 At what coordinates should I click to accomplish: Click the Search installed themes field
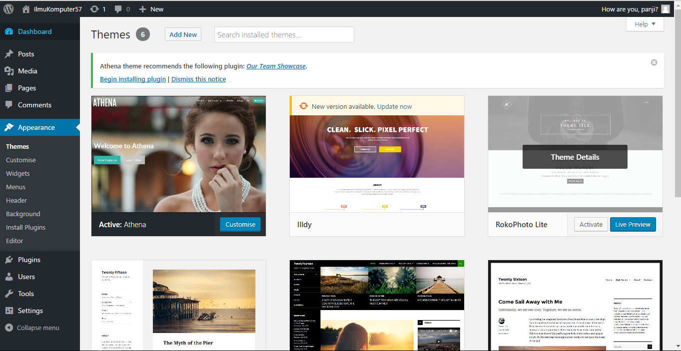tap(284, 34)
